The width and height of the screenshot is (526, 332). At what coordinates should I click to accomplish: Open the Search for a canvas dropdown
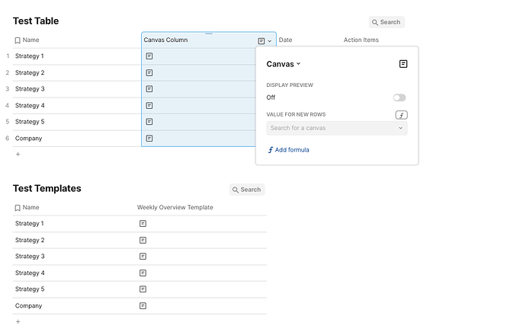337,128
